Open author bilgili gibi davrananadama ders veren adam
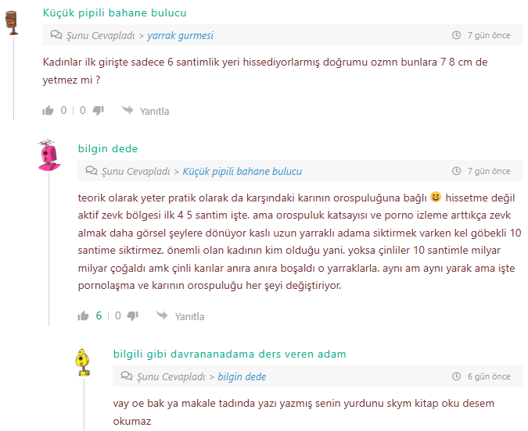Viewport: 528px width, 431px height. [x=230, y=354]
